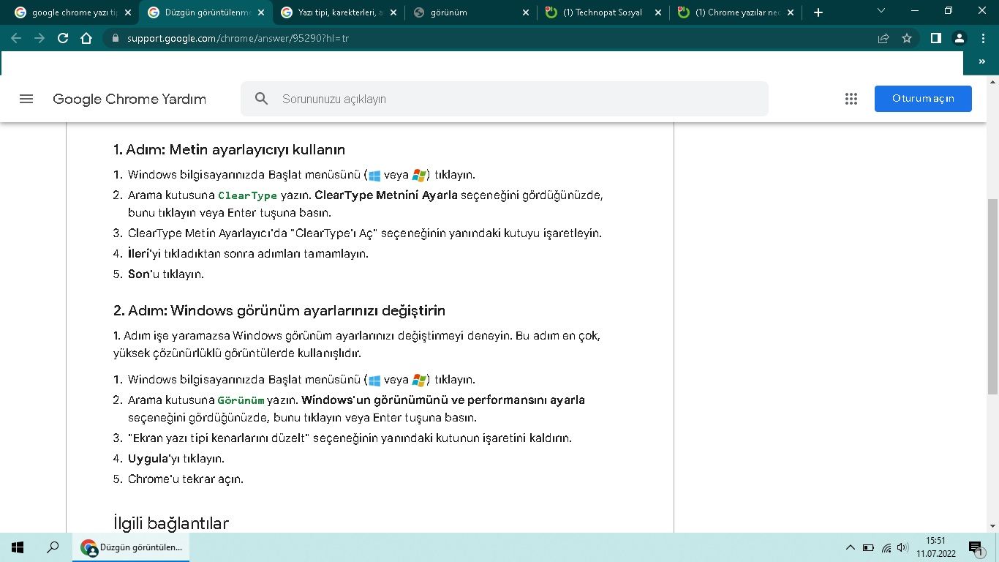
Task: Switch to 'Chrome yazılar neden' tab
Action: [735, 12]
